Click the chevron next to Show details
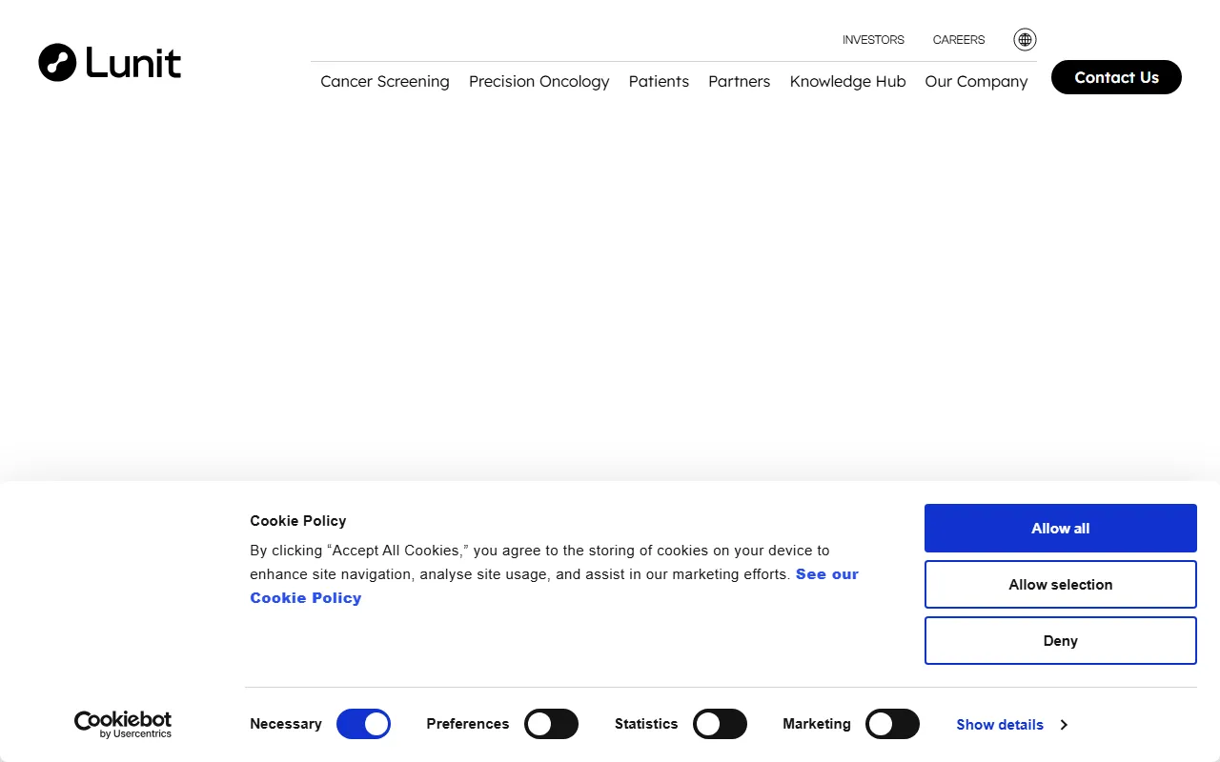1220x762 pixels. (1065, 725)
